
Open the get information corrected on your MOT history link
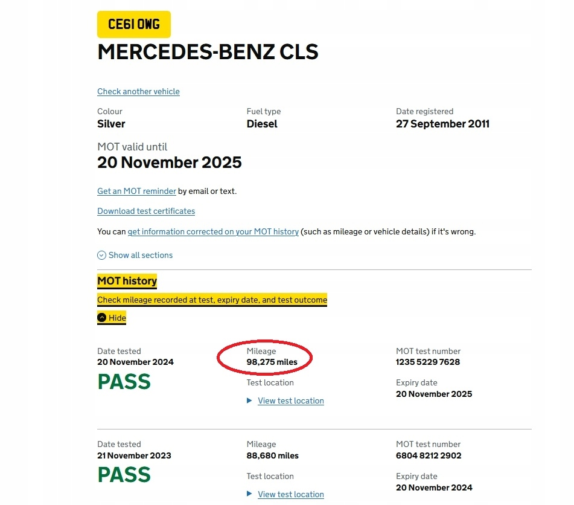tap(213, 231)
